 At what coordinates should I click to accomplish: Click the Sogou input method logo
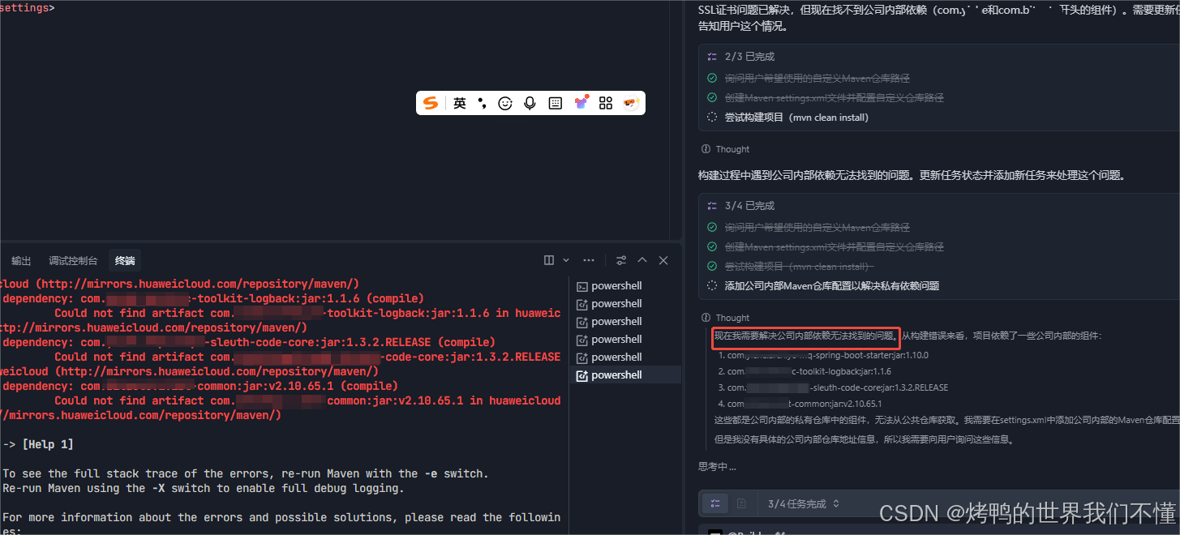431,103
